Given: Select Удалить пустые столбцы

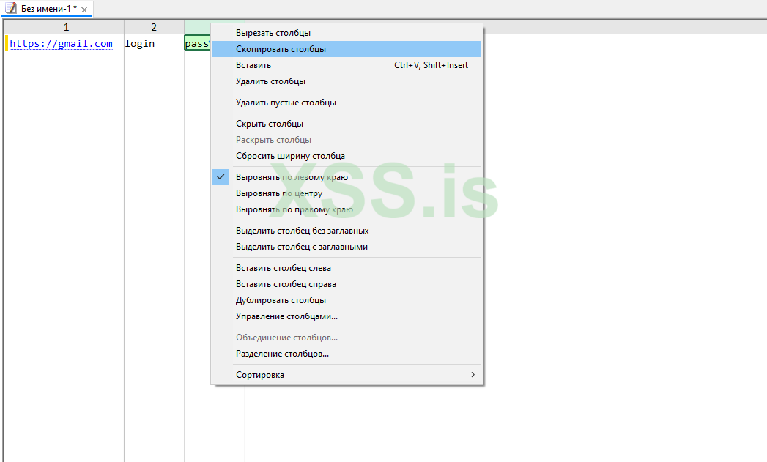Looking at the screenshot, I should point(347,103).
